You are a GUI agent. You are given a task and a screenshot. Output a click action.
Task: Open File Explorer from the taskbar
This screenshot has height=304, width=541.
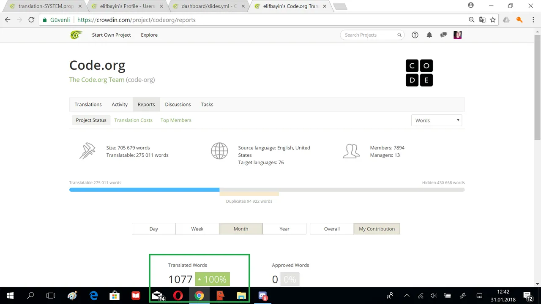[x=241, y=296]
